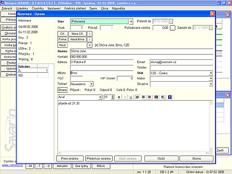Click the Kontakt field
The width and height of the screenshot is (232, 174).
[x=142, y=57]
